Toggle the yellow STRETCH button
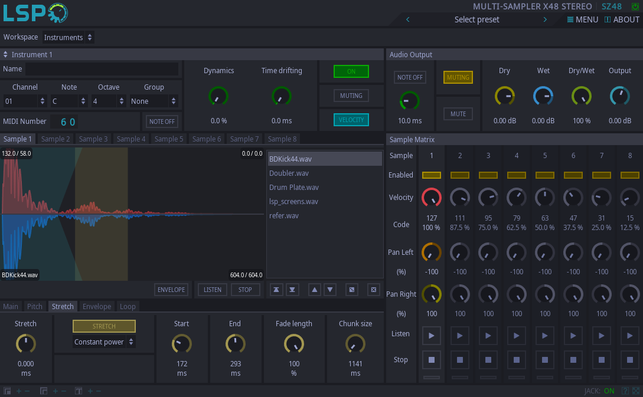643x397 pixels. click(x=104, y=326)
